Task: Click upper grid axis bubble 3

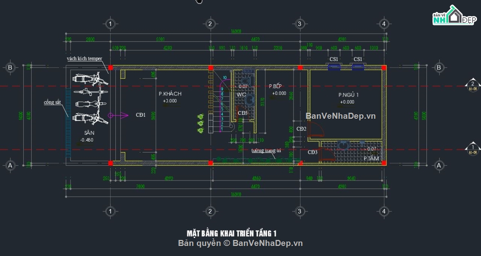Action: click(299, 24)
